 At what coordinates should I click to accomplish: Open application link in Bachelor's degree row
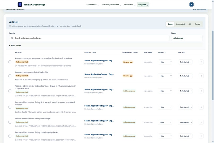point(99,89)
